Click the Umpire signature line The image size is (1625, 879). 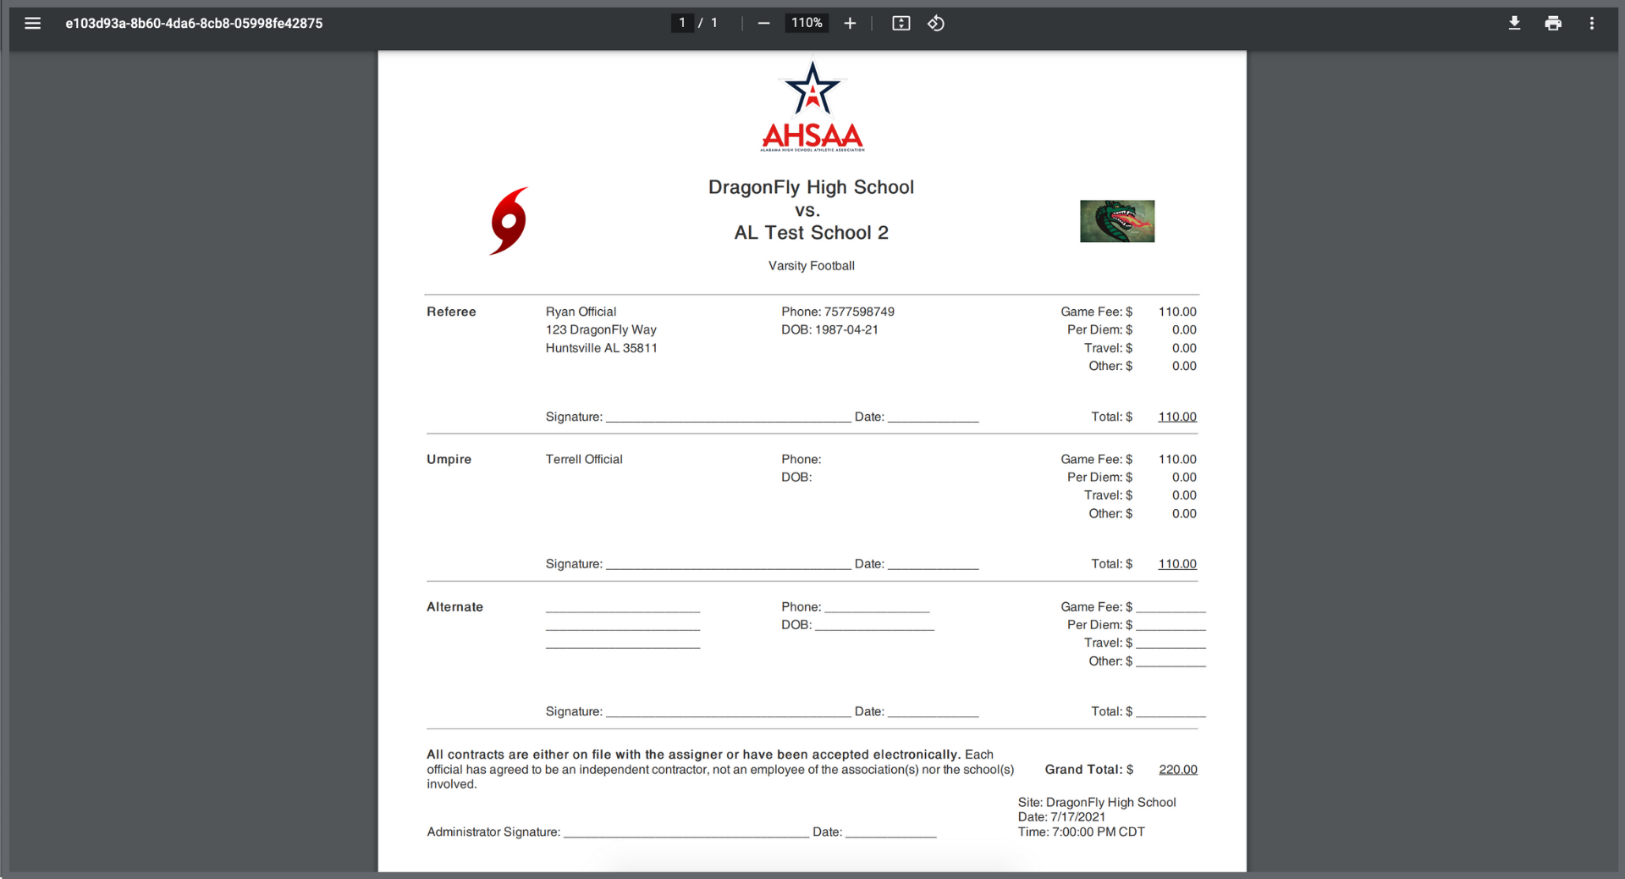[x=728, y=564]
